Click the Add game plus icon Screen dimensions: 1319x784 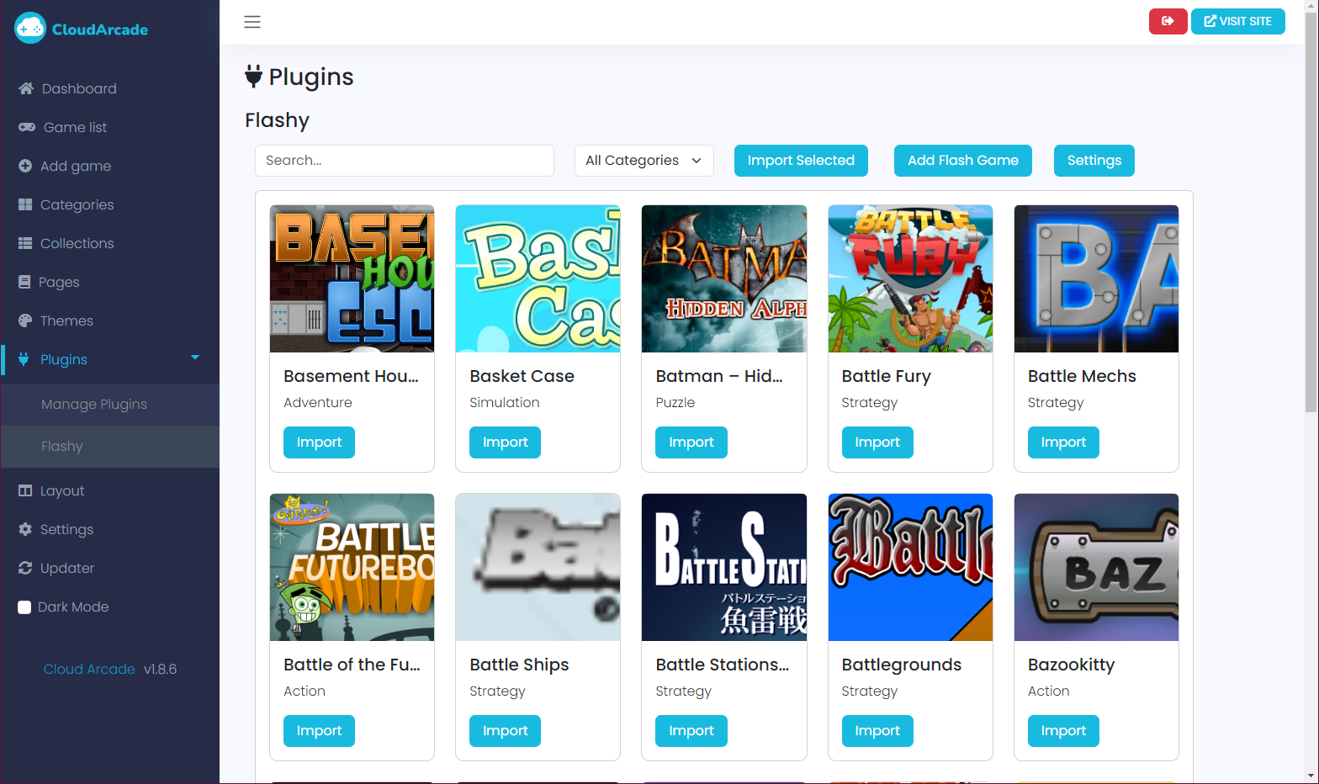point(25,166)
